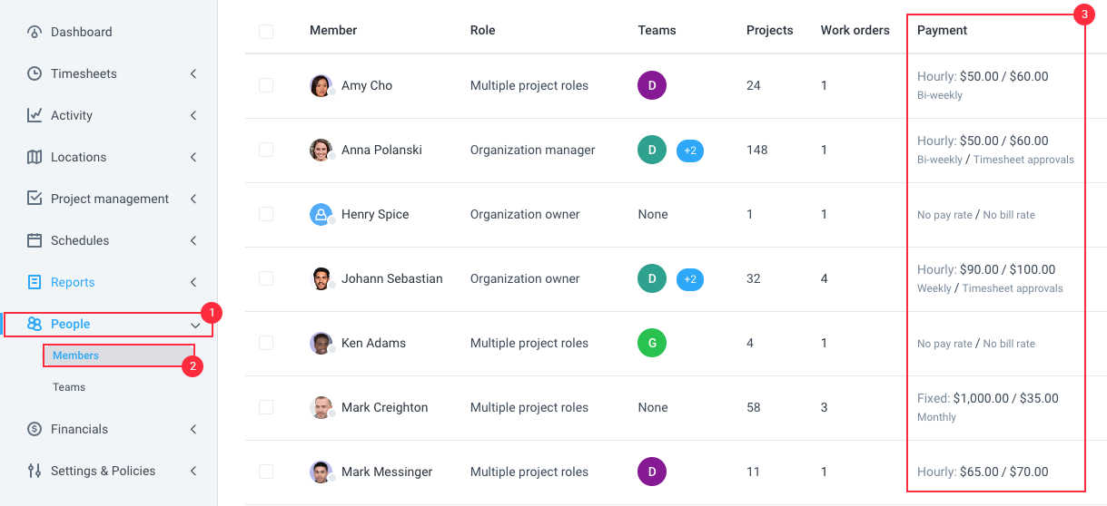This screenshot has height=506, width=1107.
Task: Click the Dashboard gauge icon
Action: (x=35, y=32)
